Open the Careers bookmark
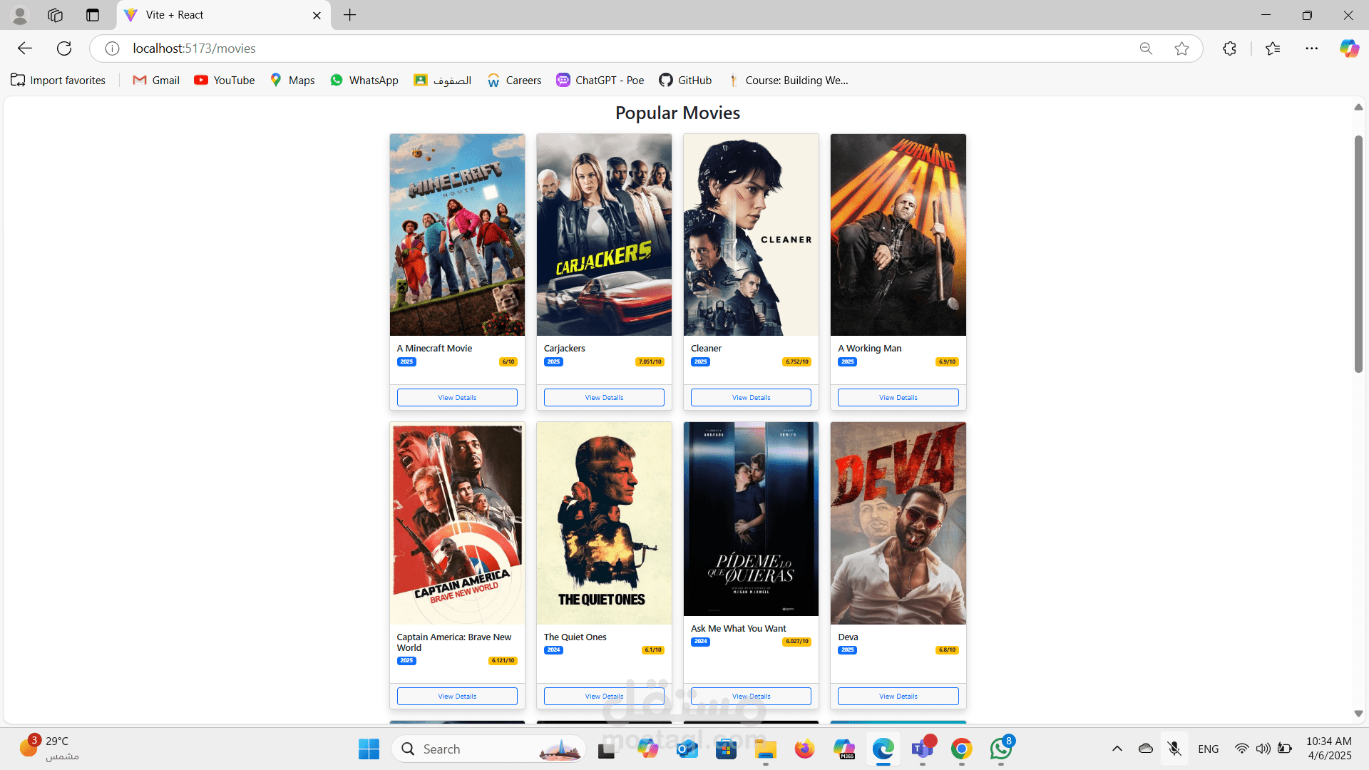The image size is (1369, 770). click(514, 80)
